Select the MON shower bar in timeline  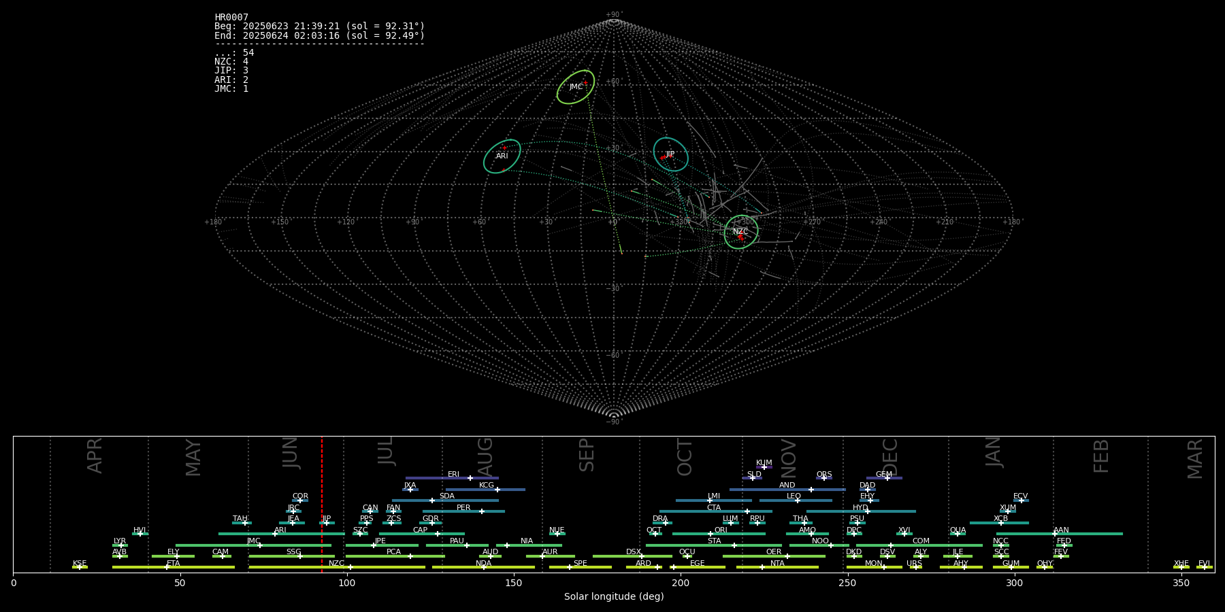pyautogui.click(x=874, y=567)
